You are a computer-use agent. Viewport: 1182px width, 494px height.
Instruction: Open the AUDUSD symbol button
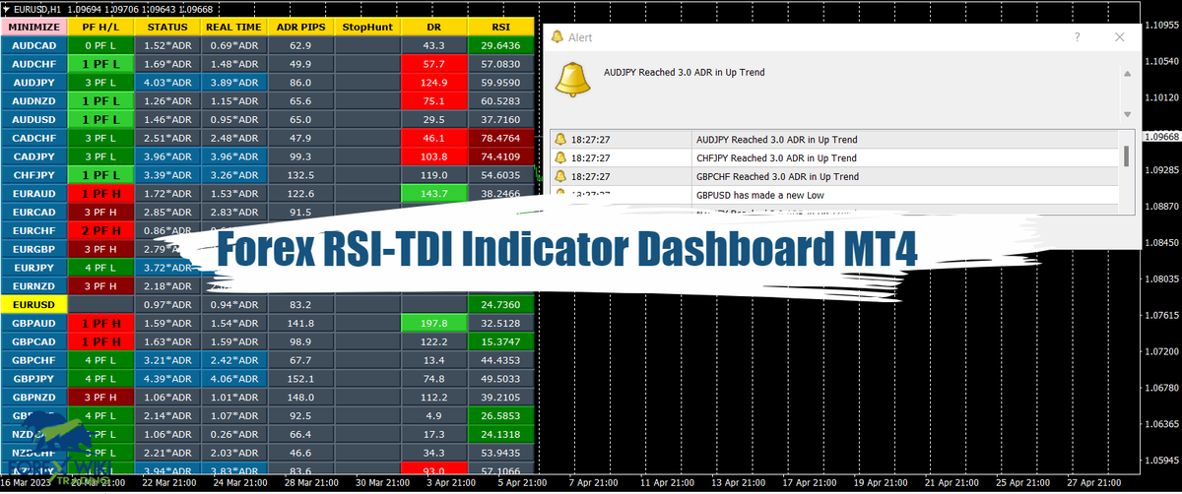coord(33,119)
